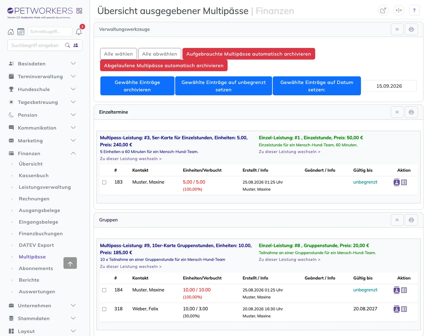Click the Alle abwählen button
Viewport: 432px width, 336px height.
pyautogui.click(x=160, y=54)
